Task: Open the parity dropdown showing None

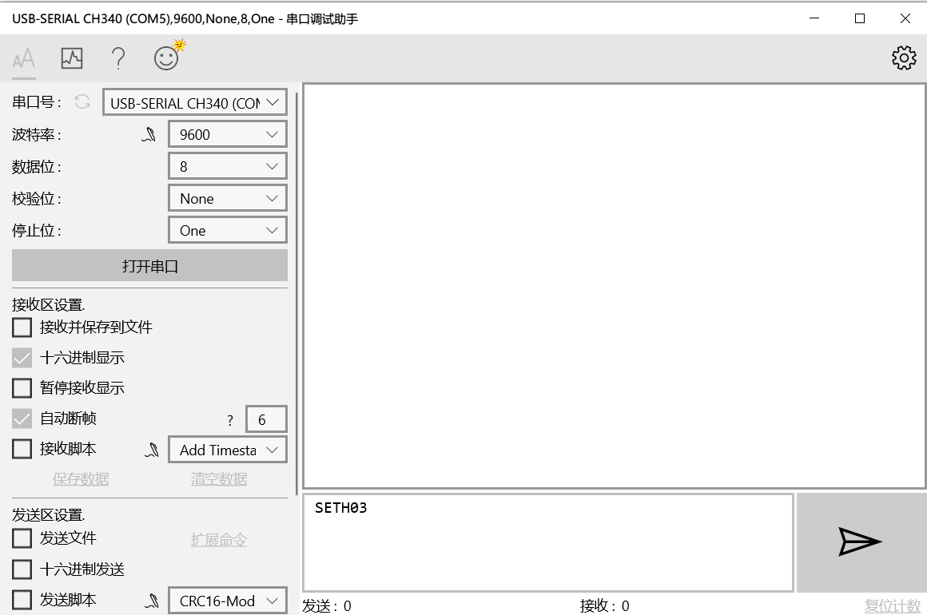Action: tap(228, 198)
